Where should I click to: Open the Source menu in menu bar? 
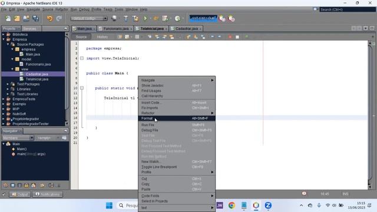click(x=48, y=9)
